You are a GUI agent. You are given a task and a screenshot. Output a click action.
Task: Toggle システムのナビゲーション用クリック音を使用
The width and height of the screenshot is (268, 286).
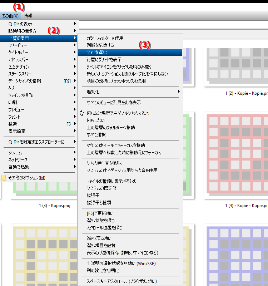click(130, 171)
